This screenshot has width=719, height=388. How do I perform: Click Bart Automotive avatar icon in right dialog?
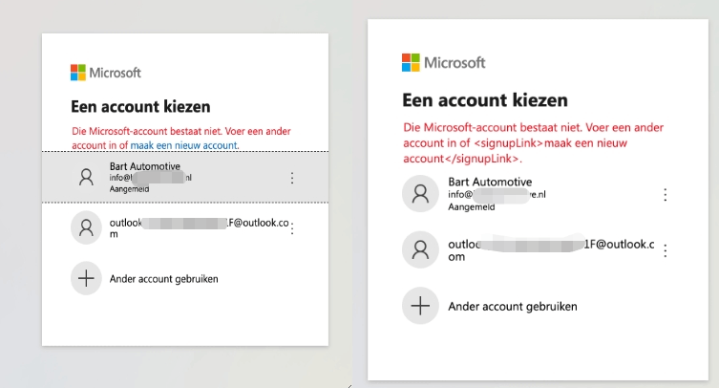pyautogui.click(x=420, y=194)
